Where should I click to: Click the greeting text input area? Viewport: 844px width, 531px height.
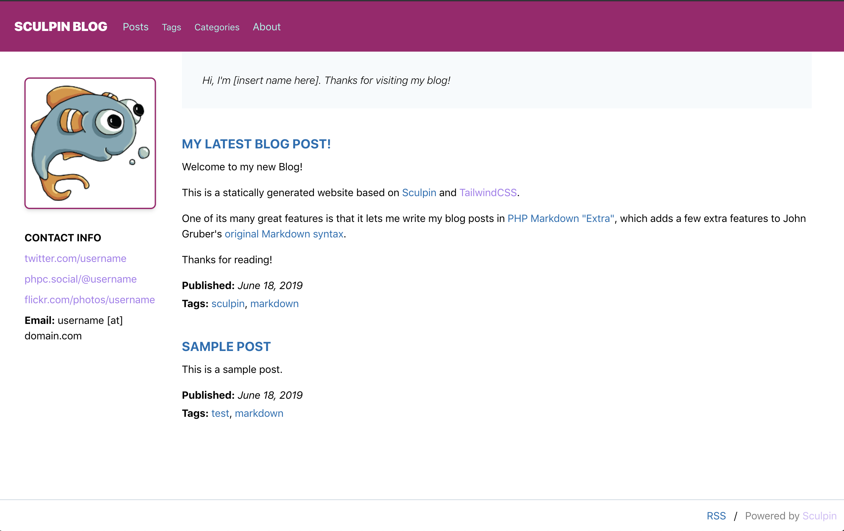coord(326,80)
